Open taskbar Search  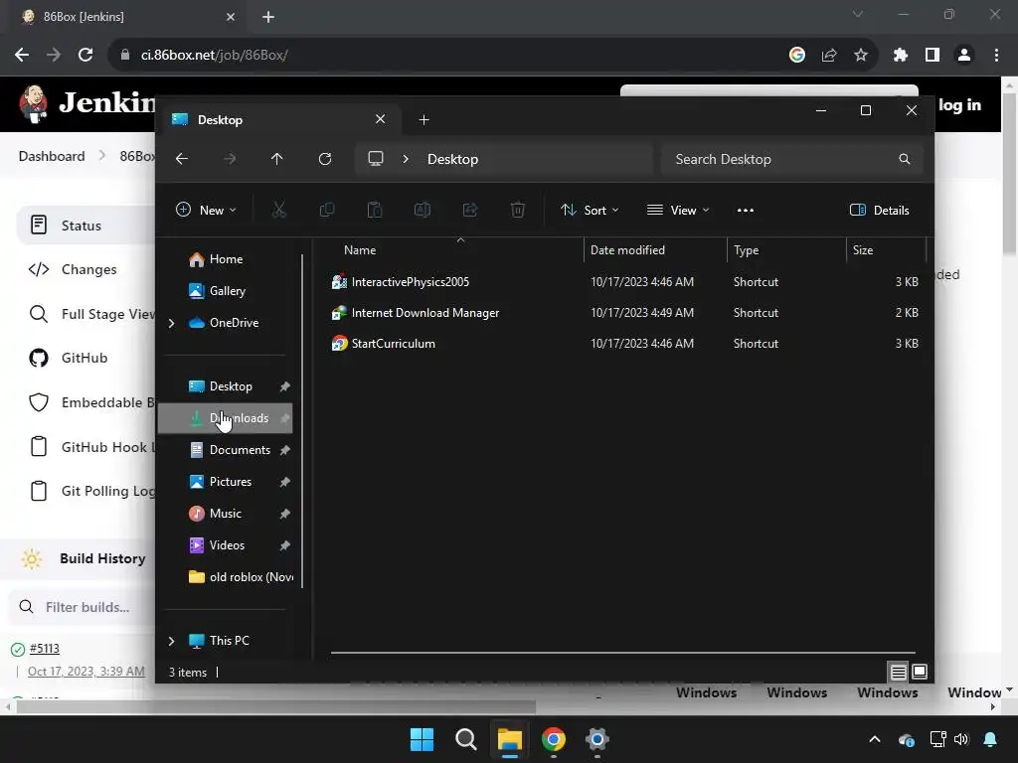[x=465, y=739]
